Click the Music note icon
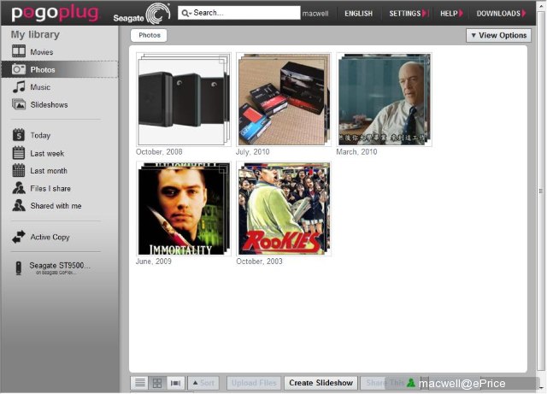547x394 pixels. pyautogui.click(x=19, y=86)
